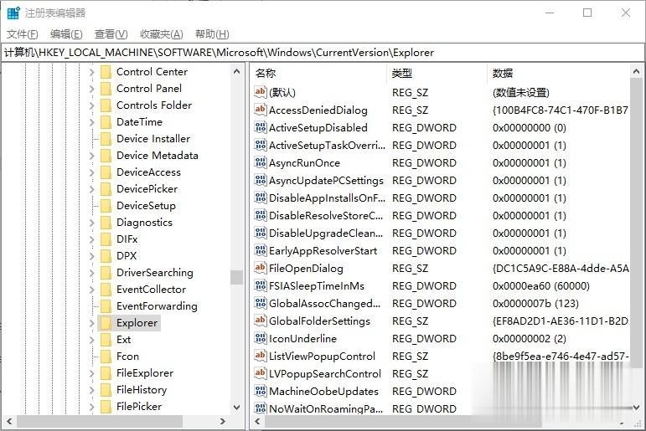
Task: Expand the DevicePicker key
Action: (91, 189)
